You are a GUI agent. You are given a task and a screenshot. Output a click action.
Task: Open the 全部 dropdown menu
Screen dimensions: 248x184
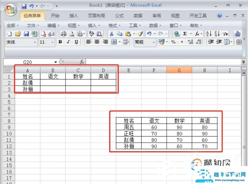click(x=13, y=26)
